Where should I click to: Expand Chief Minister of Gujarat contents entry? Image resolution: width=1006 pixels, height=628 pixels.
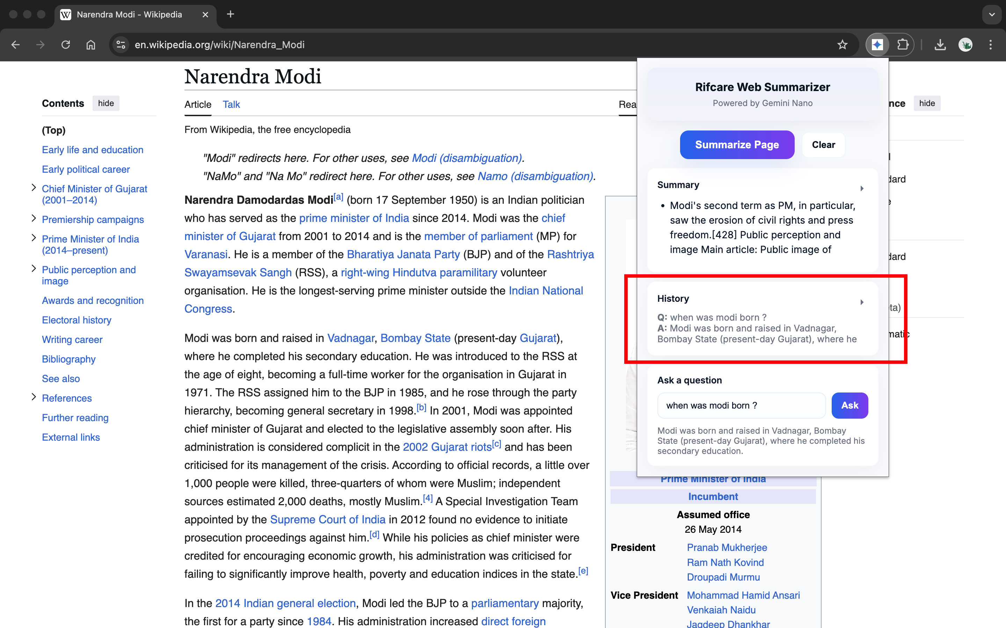tap(34, 188)
